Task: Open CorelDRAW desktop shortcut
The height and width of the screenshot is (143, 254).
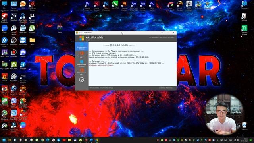Action: tap(115, 5)
